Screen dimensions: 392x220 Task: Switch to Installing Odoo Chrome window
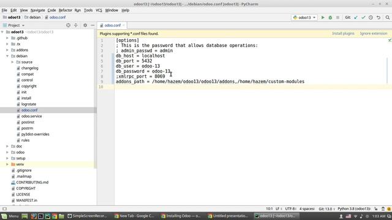coord(181,216)
